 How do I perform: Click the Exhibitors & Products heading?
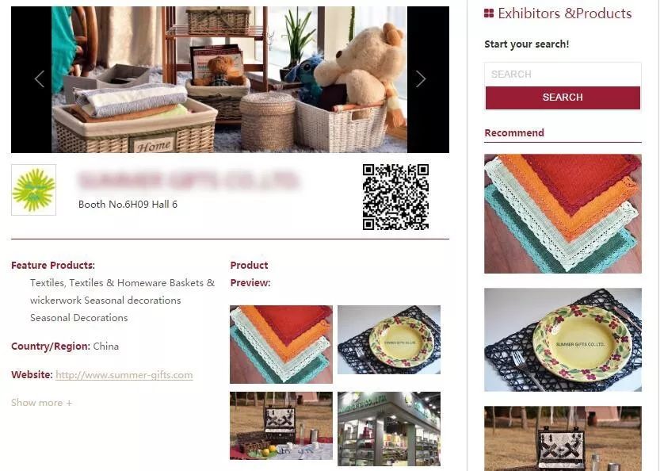[x=564, y=13]
